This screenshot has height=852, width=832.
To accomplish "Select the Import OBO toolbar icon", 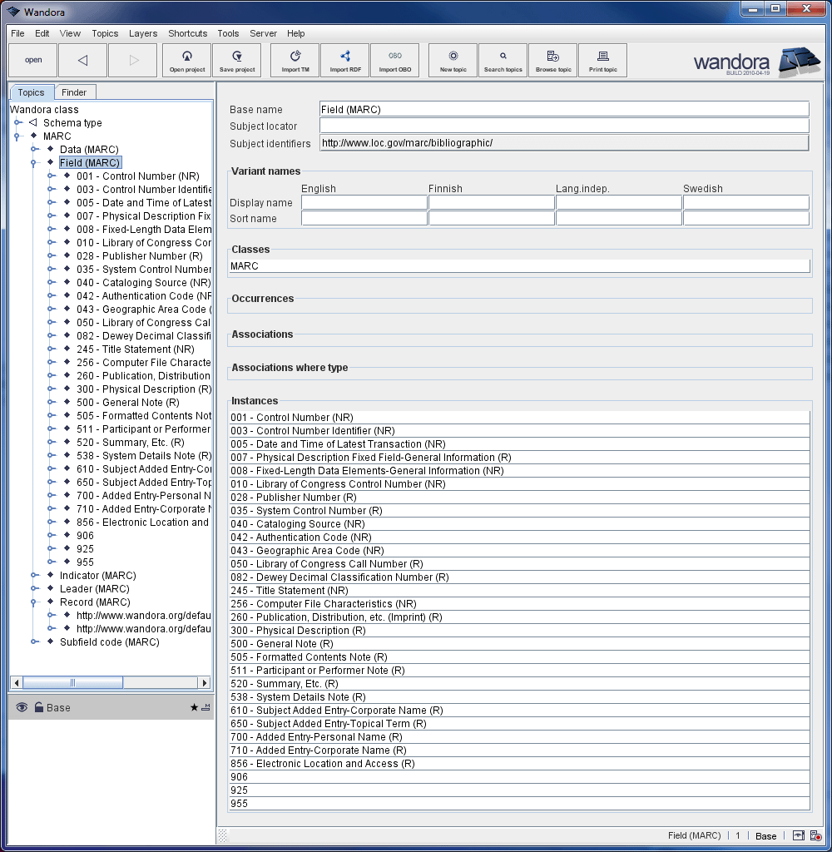I will (x=394, y=60).
